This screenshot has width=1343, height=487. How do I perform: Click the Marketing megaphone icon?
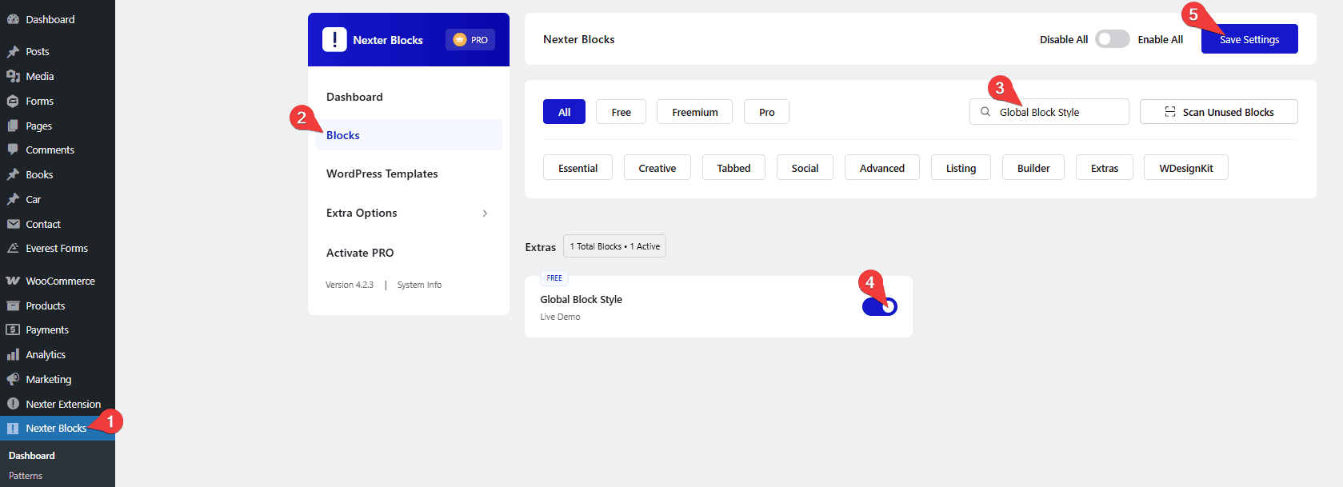point(13,379)
